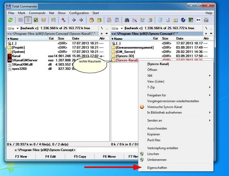The height and width of the screenshot is (176, 229).
Task: Switch to thumbnail view toolbar icon
Action: 36,20
